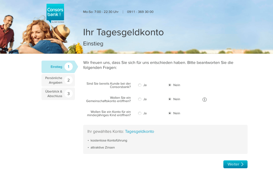Viewport: 273px width, 173px height.
Task: Pick Nein for minderjähriges Kind account
Action: [x=170, y=113]
